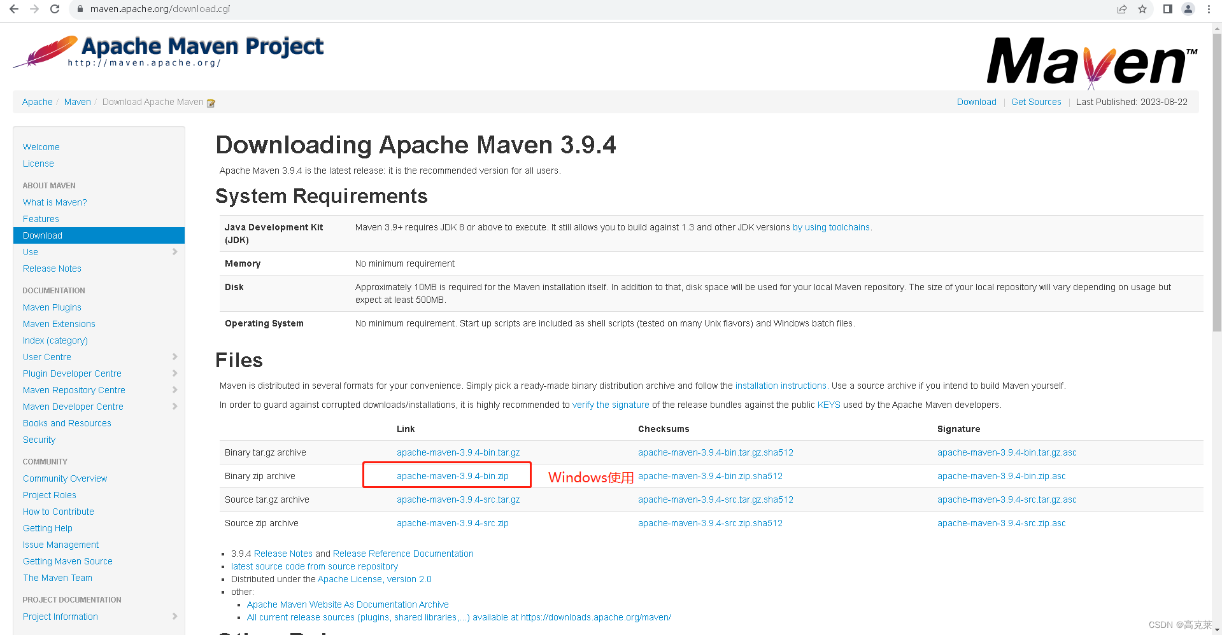
Task: Expand the Project Information chevron
Action: [x=174, y=617]
